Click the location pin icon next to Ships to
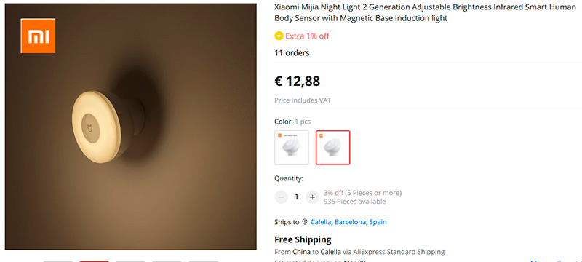 (305, 222)
